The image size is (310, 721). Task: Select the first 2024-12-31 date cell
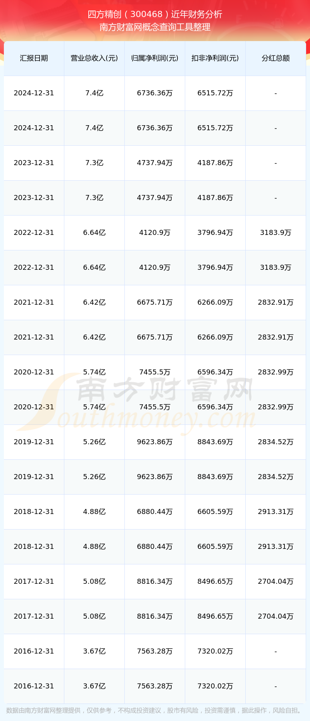pyautogui.click(x=34, y=93)
